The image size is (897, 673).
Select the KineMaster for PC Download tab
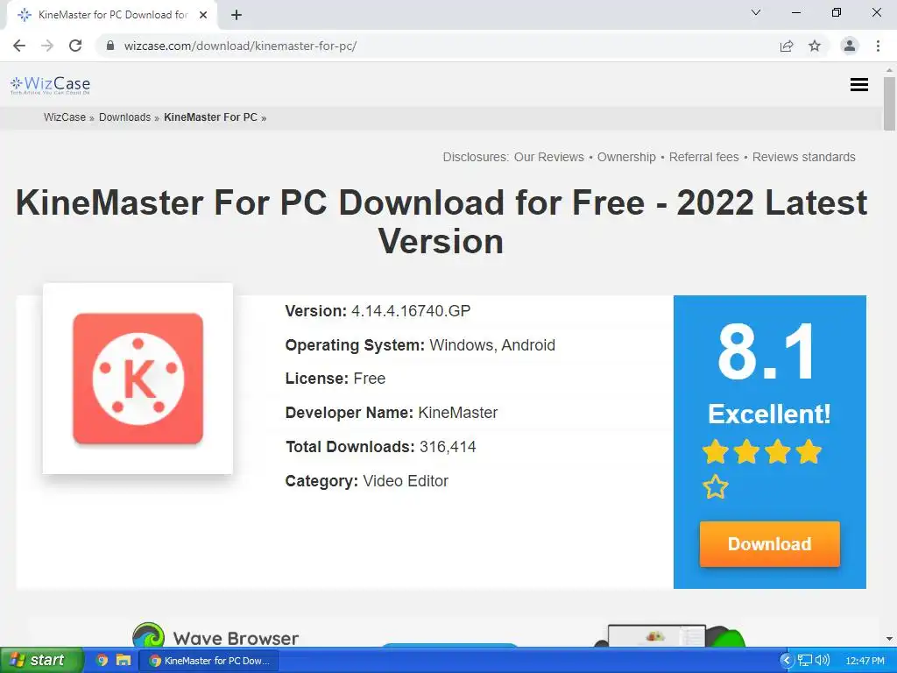[x=113, y=15]
